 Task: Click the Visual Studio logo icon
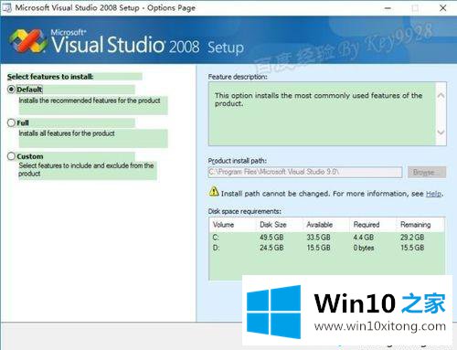(28, 41)
